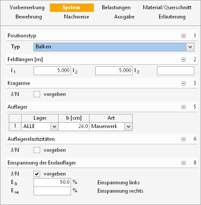Viewport: 201px width, 205px height.
Task: Collapse the Auflagerelastizitäten section
Action: (183, 139)
